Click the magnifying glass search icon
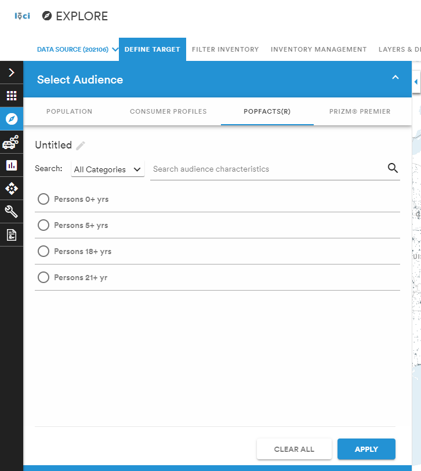The image size is (421, 471). click(393, 168)
